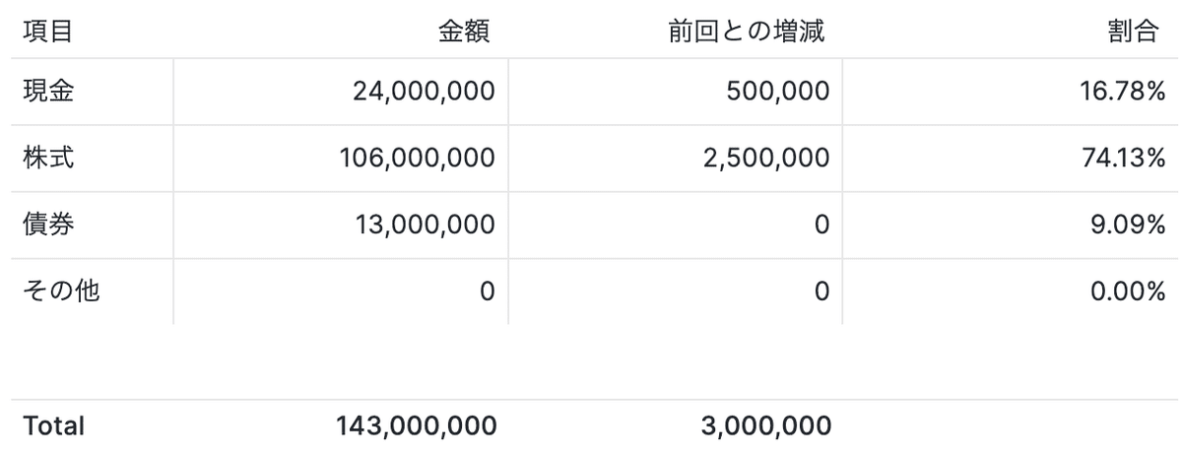Viewport: 1182px width, 456px height.
Task: Select the その他 row label
Action: (x=61, y=292)
